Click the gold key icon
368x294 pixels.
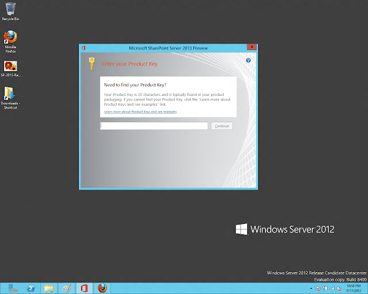coord(92,63)
